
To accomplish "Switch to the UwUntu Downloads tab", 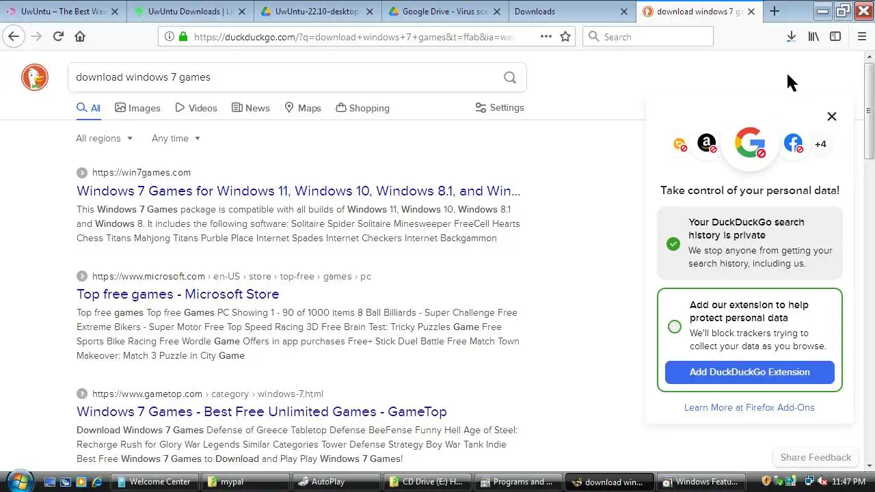I will (x=190, y=11).
